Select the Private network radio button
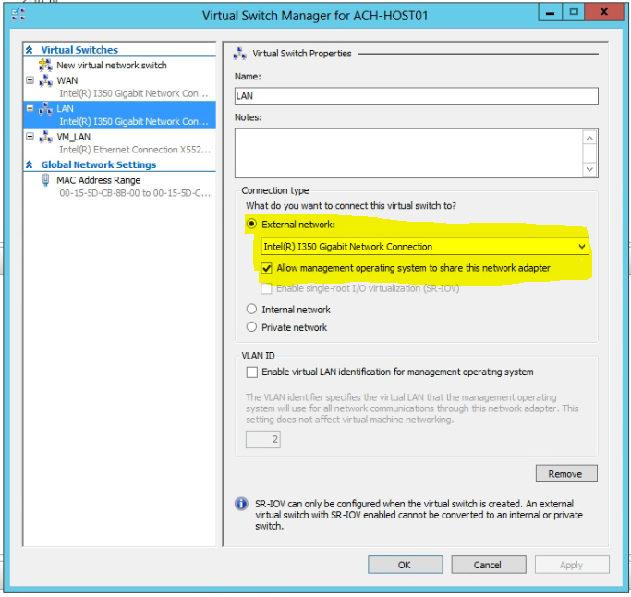This screenshot has width=631, height=597. point(251,327)
